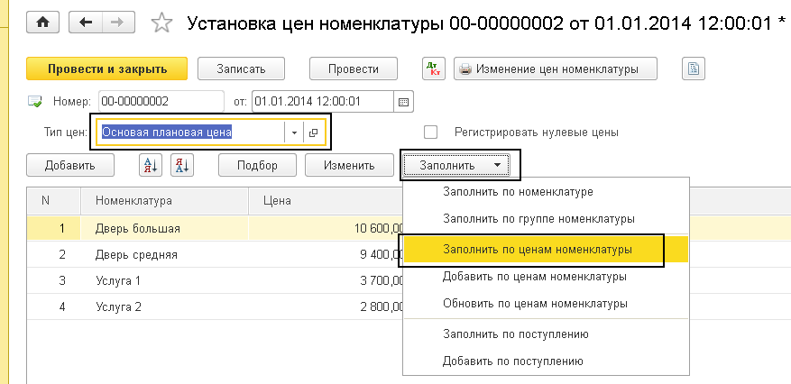Add document to favorites star

click(x=161, y=23)
